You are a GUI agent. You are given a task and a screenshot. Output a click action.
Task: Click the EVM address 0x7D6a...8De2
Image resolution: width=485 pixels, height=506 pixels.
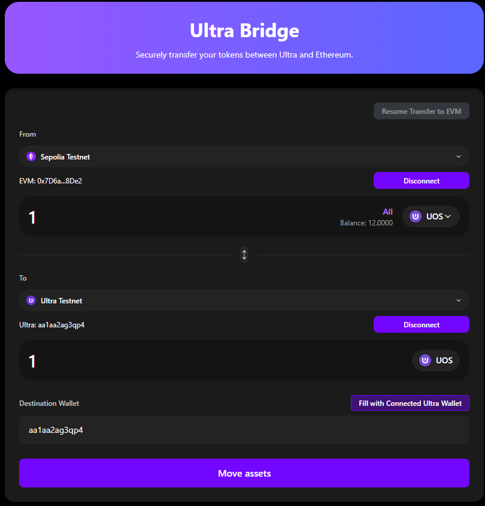(x=50, y=180)
